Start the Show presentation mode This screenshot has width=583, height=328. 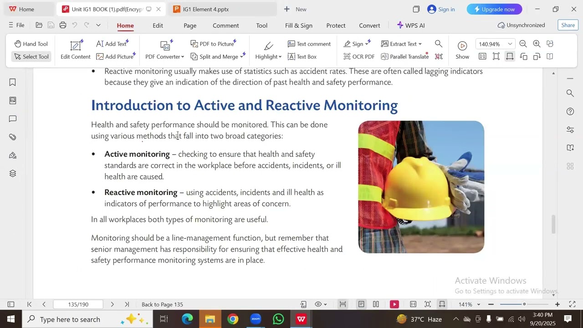click(462, 50)
